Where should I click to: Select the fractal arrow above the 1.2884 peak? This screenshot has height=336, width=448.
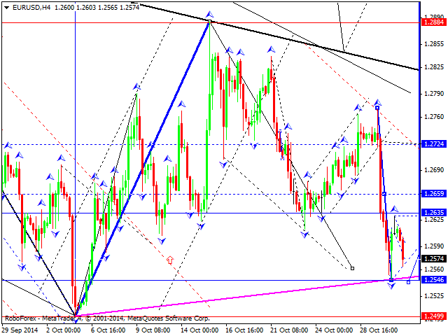tap(210, 14)
